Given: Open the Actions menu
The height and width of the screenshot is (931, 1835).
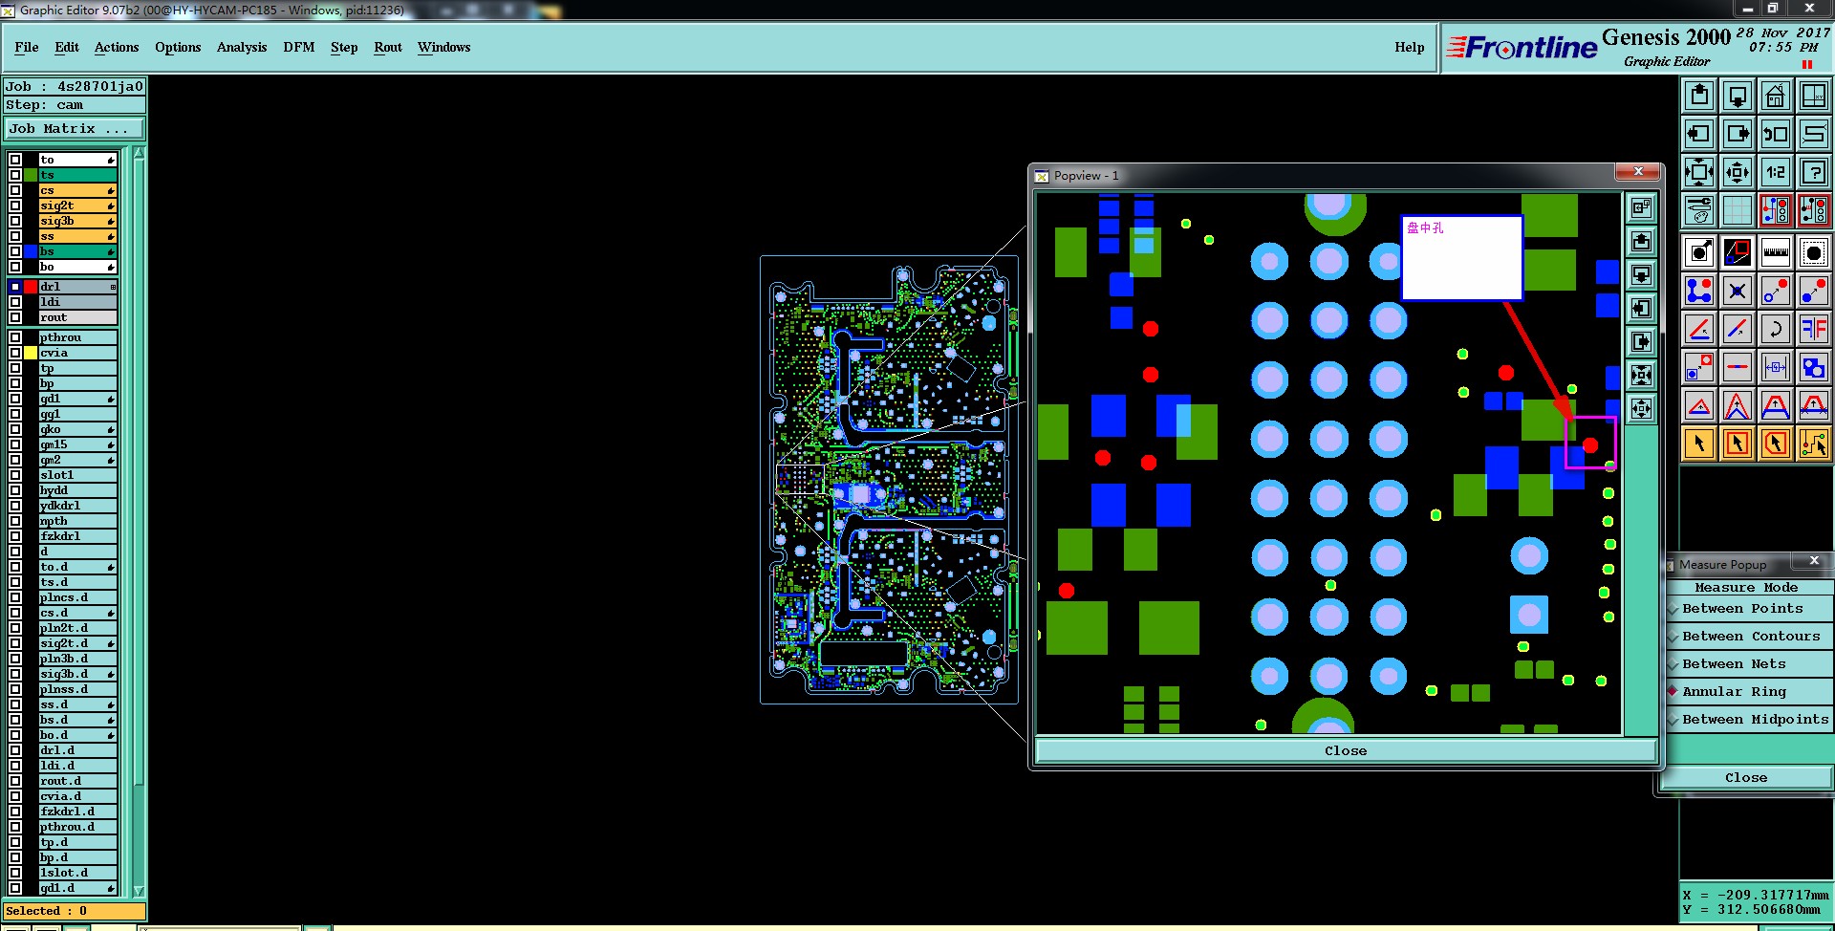Looking at the screenshot, I should pyautogui.click(x=117, y=47).
